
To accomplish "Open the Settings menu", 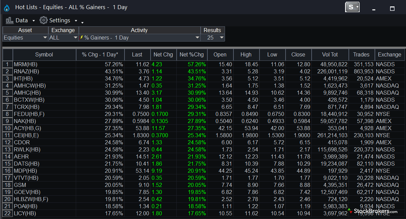I will 60,20.
